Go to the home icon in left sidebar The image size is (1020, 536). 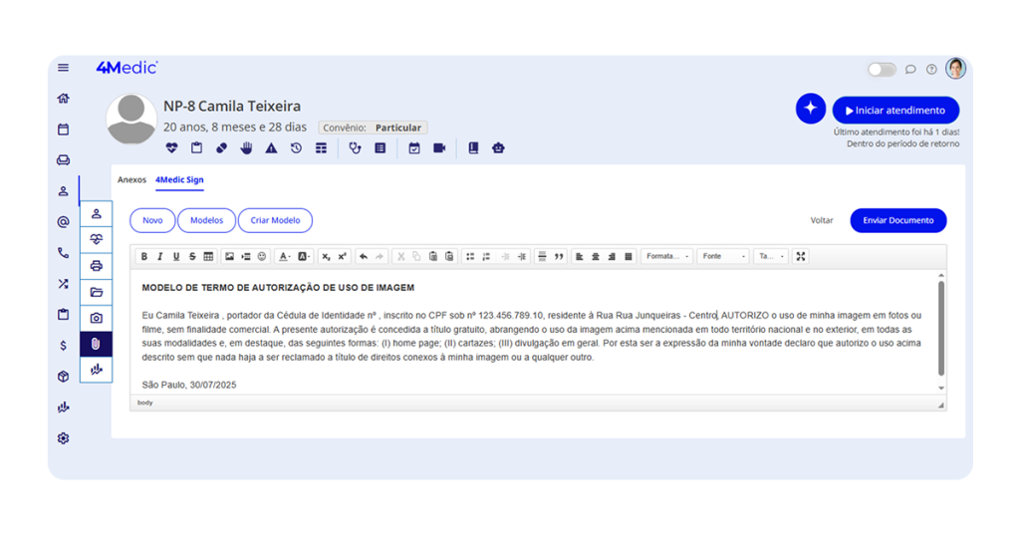point(63,99)
